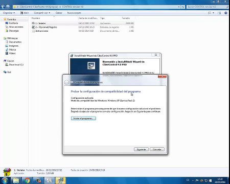The height and width of the screenshot is (184, 230).
Task: Click back arrow in compatibility dialog
Action: (66, 82)
